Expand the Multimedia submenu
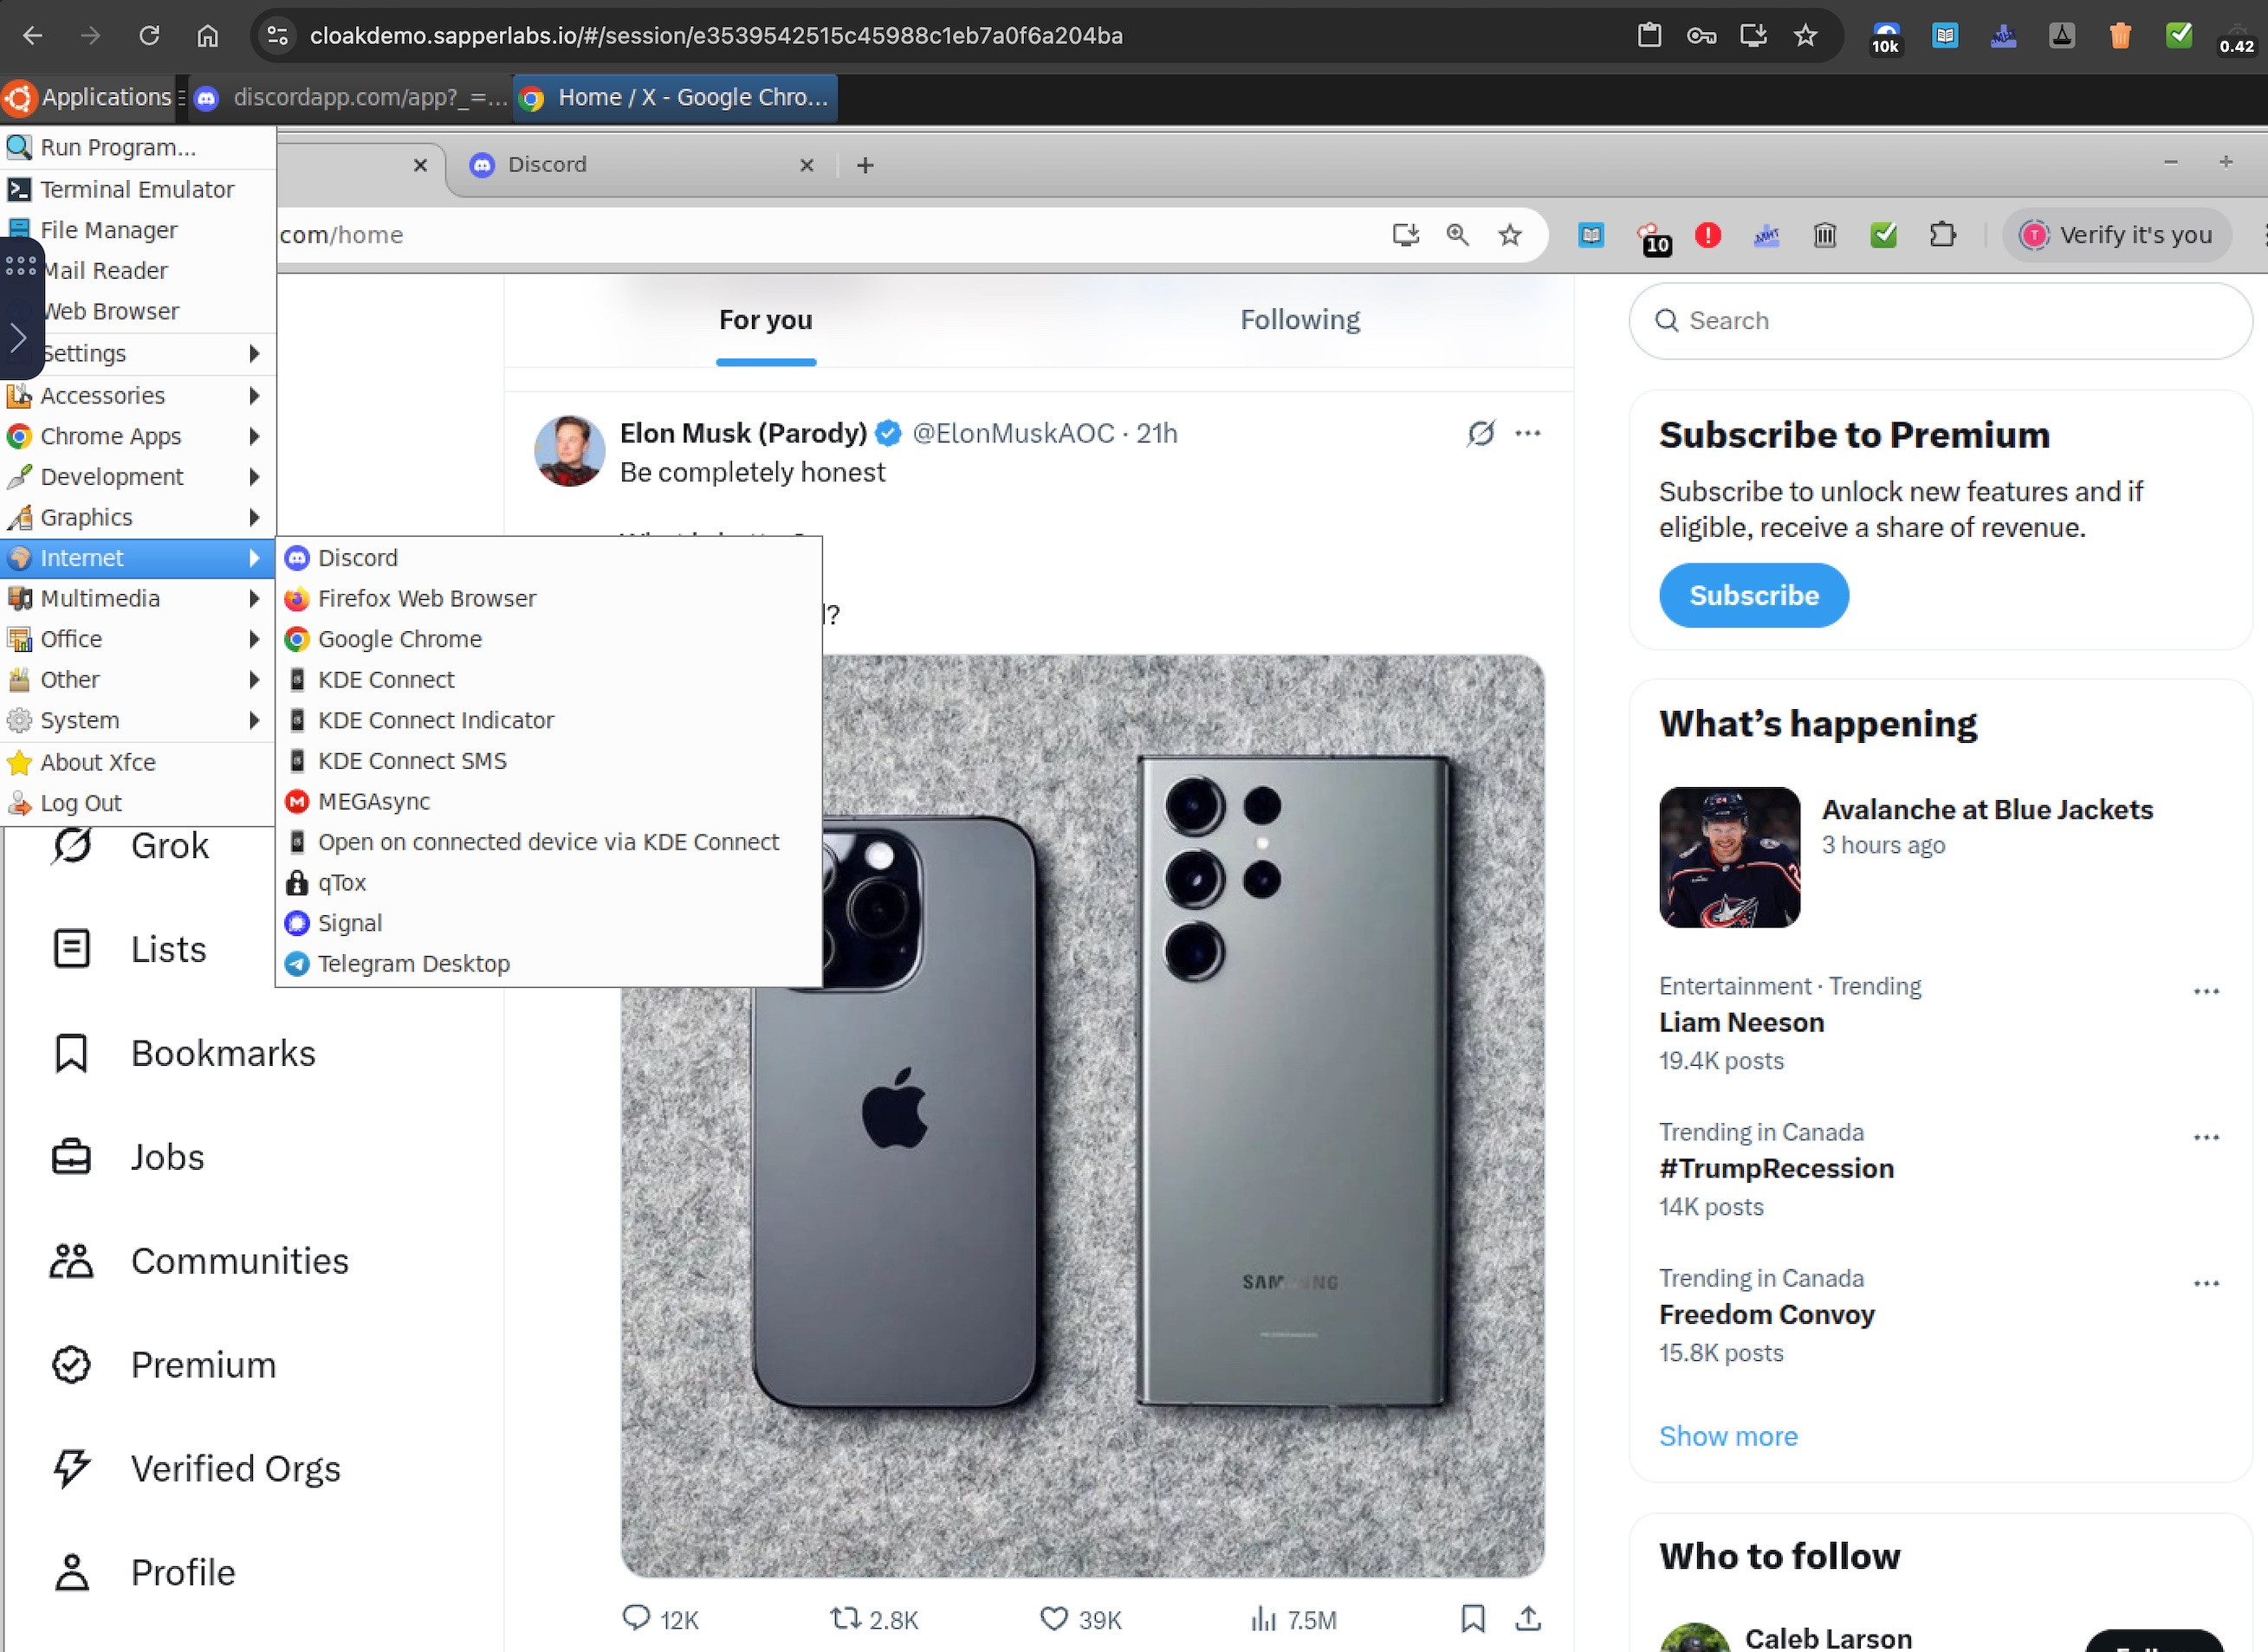 pos(138,598)
